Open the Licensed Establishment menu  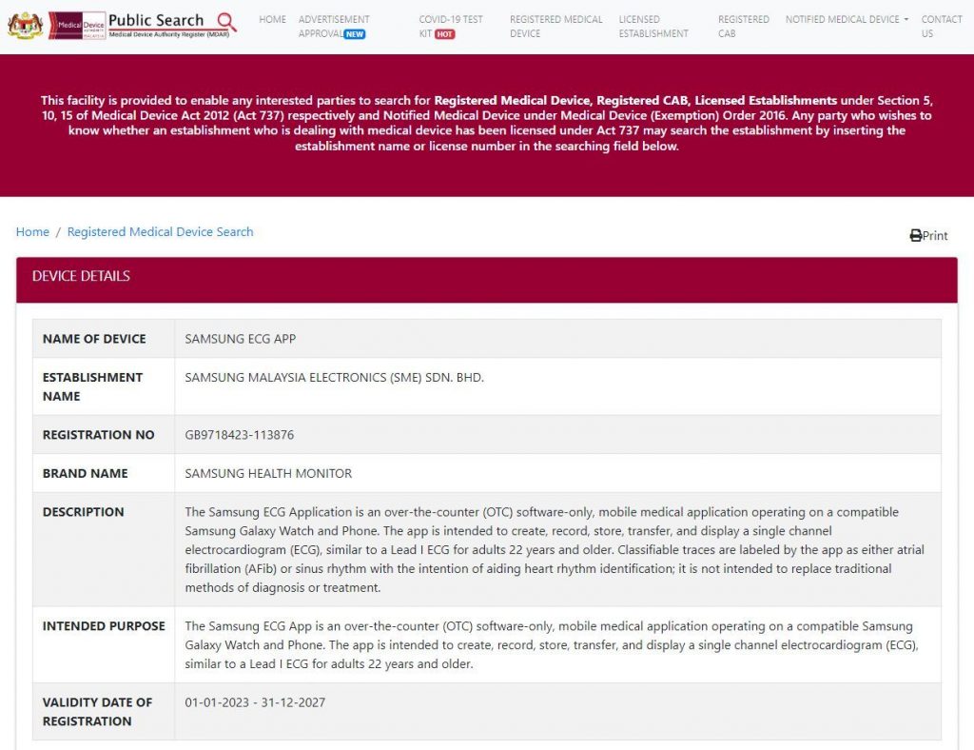coord(653,26)
